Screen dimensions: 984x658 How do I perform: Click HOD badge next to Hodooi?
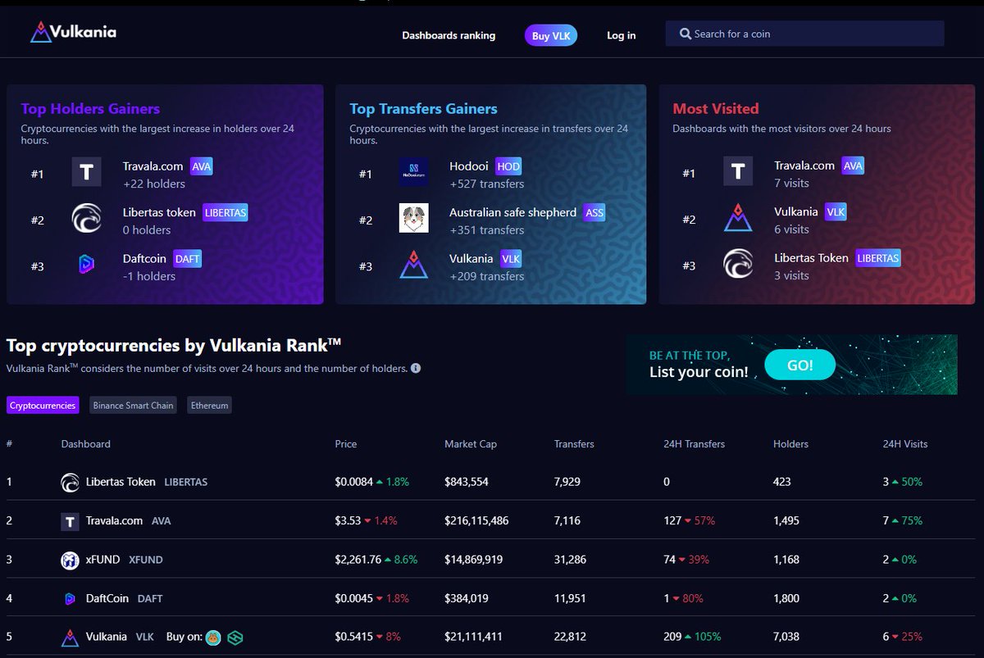(x=508, y=166)
